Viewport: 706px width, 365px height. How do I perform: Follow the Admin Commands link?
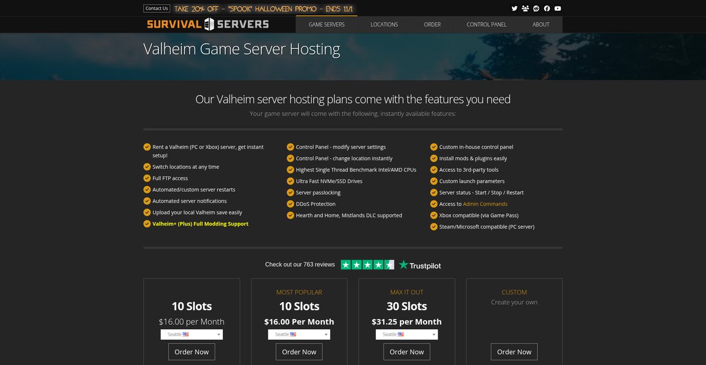point(485,204)
